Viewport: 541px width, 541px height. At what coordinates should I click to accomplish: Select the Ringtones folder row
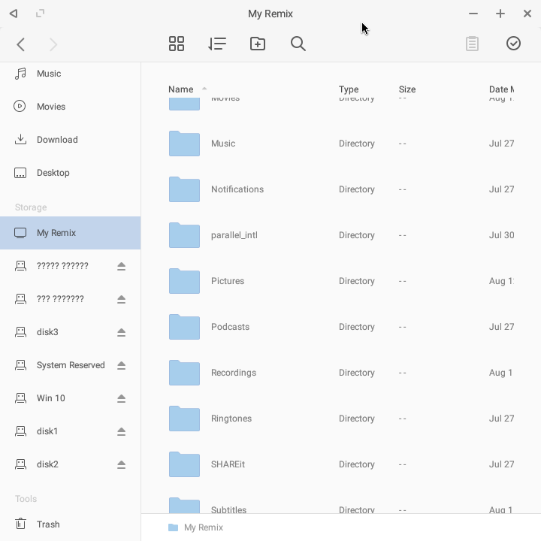tap(341, 419)
